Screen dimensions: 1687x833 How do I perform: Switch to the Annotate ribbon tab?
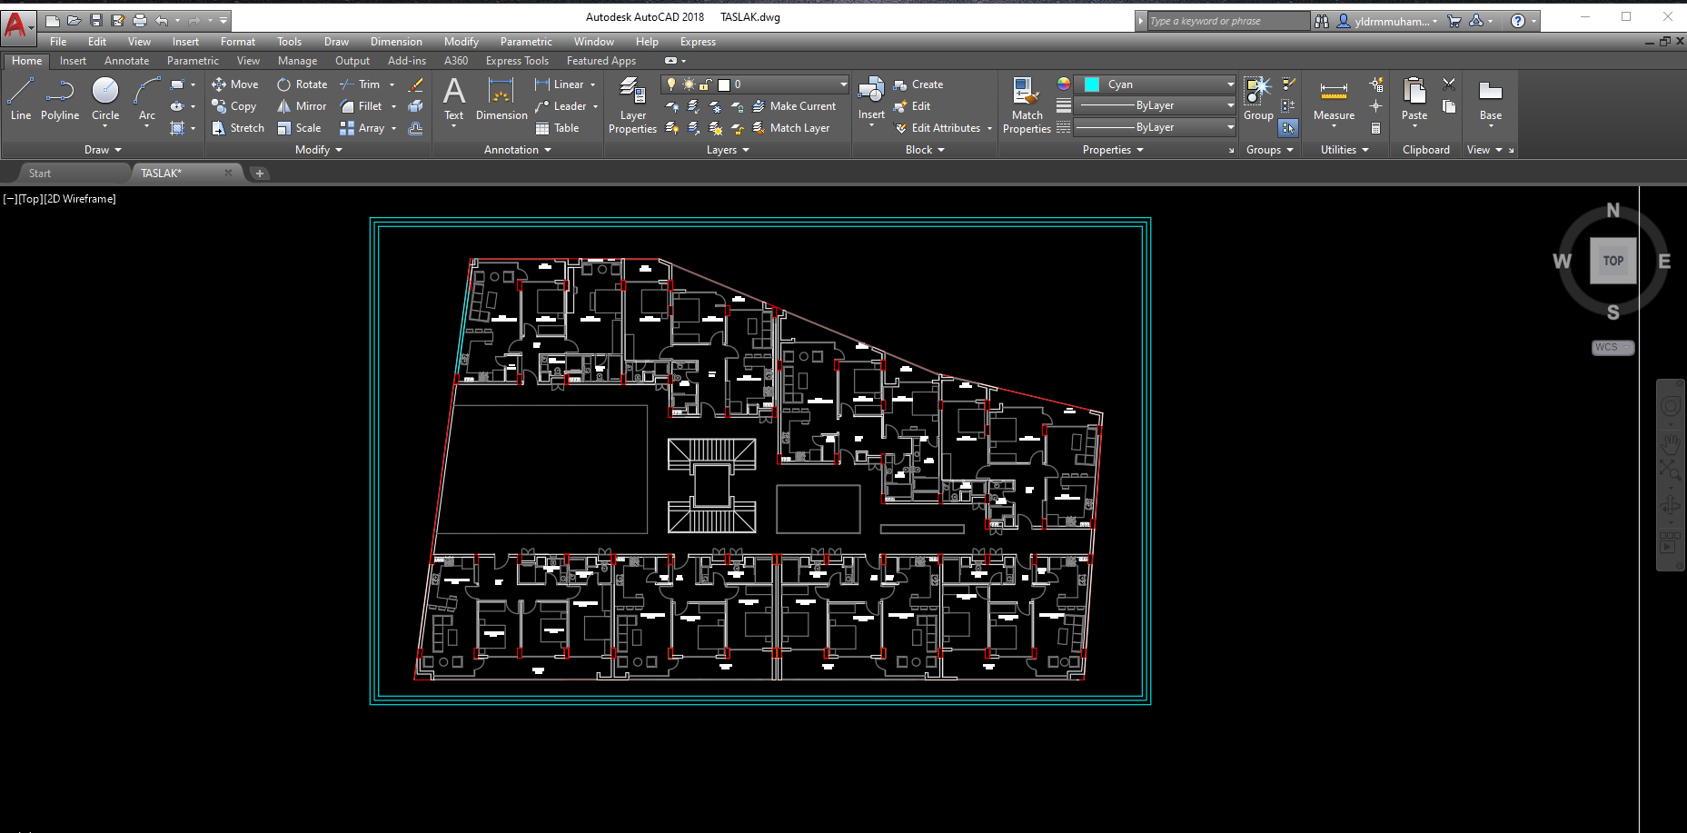pos(126,61)
